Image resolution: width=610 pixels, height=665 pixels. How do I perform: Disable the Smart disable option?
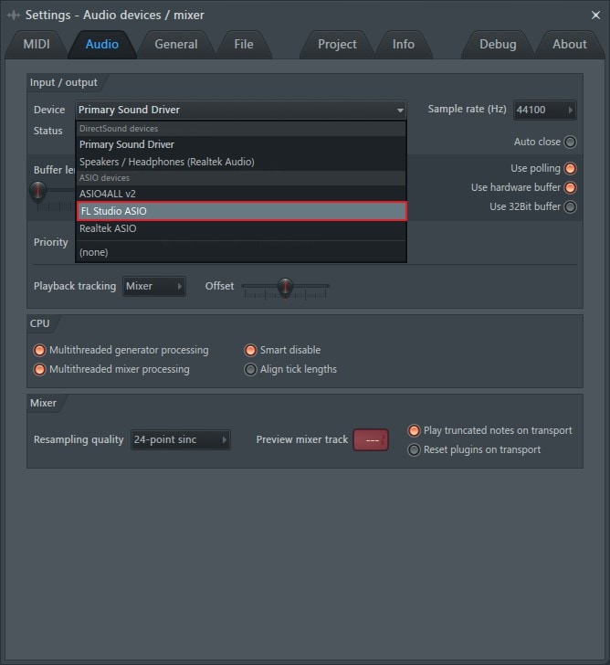(250, 350)
